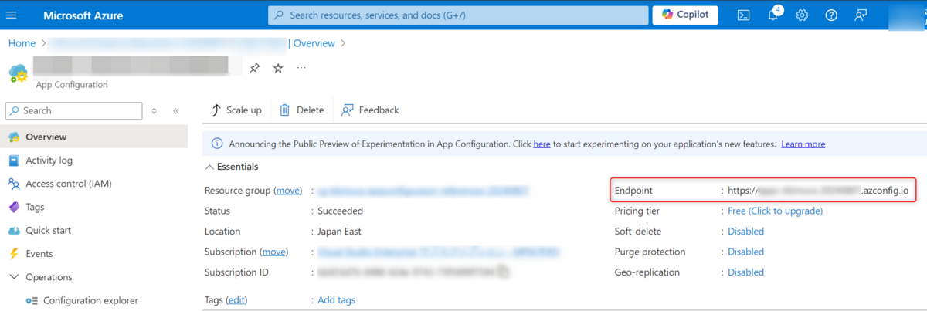This screenshot has width=927, height=311.
Task: Click the Overview sidebar cloud icon
Action: [14, 137]
